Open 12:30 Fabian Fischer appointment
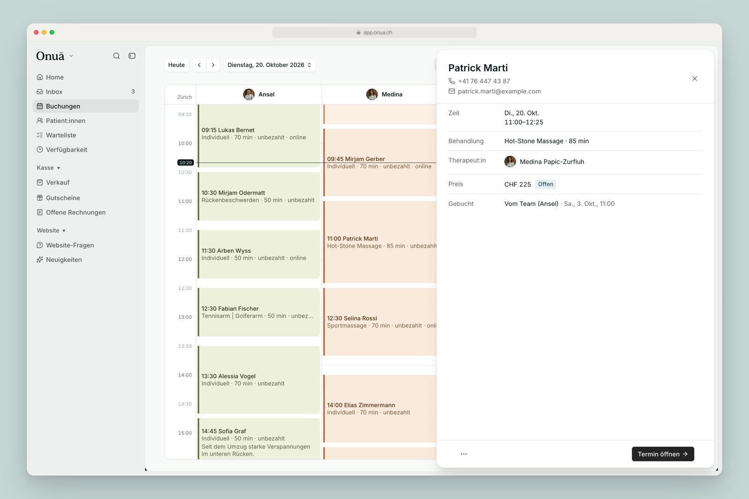Screen dimensions: 749x499 259,312
